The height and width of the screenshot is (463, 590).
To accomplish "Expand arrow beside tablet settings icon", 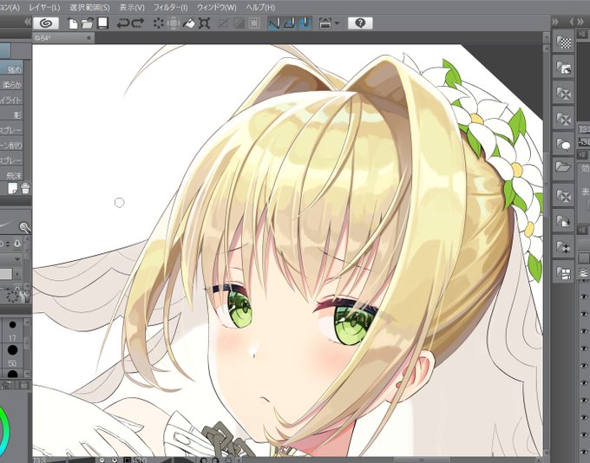I will (337, 23).
